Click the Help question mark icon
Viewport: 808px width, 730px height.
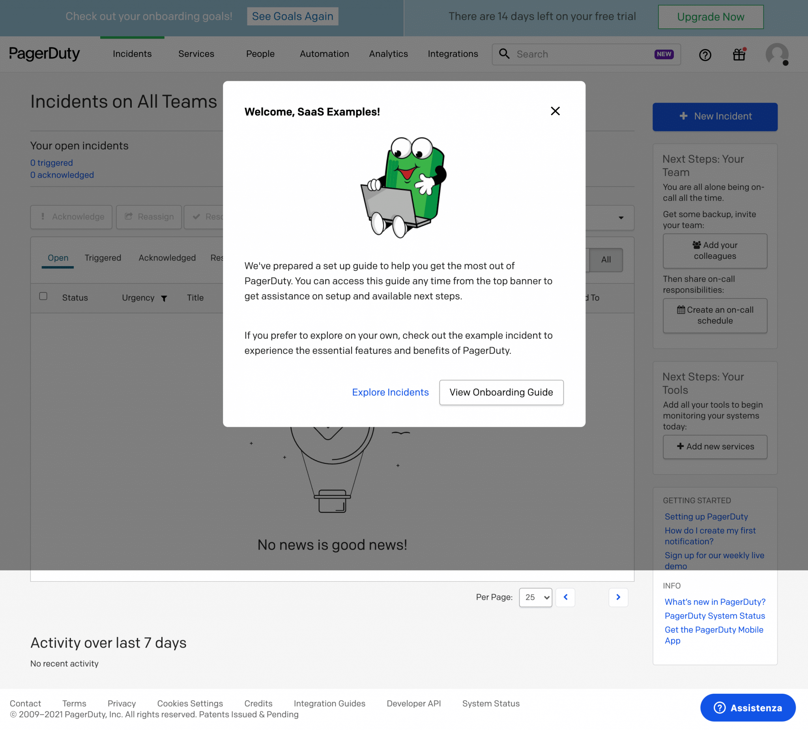click(x=705, y=54)
